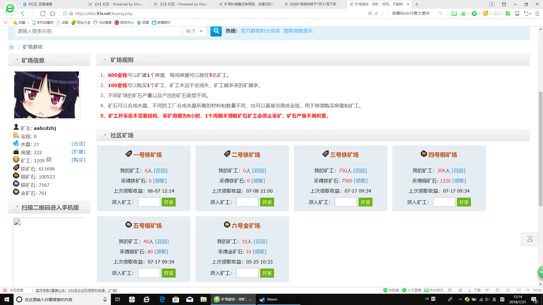Open the question mark tooltip beside 矿工 count
This screenshot has height=305, width=543.
[x=49, y=160]
